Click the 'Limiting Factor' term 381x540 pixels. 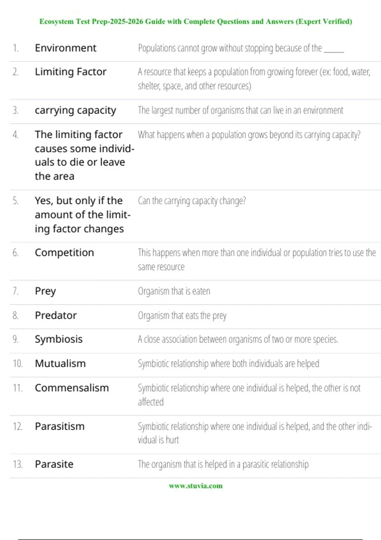[70, 72]
